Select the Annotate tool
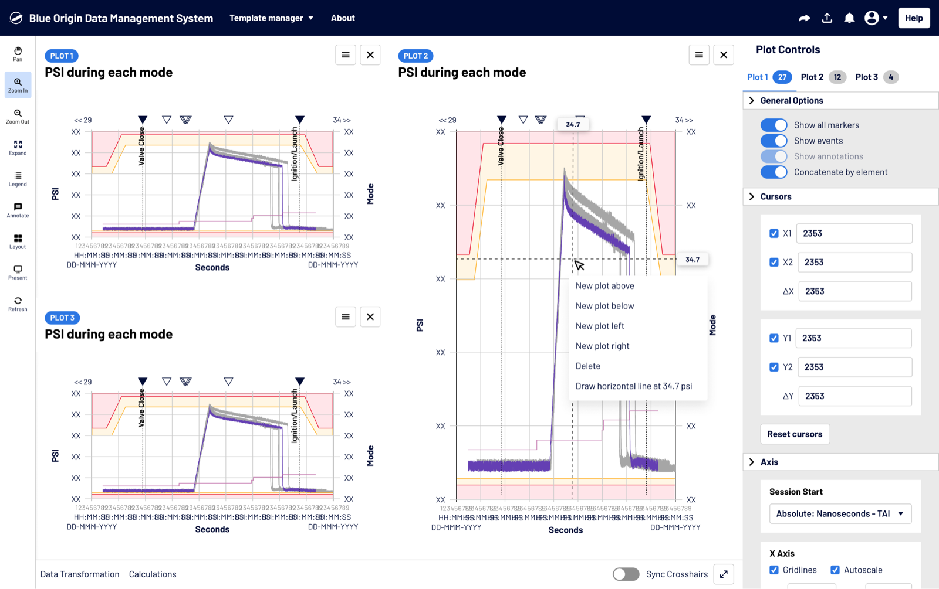 18,210
